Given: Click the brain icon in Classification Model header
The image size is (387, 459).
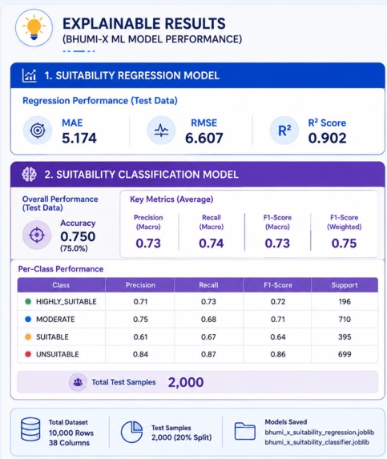Looking at the screenshot, I should [30, 175].
